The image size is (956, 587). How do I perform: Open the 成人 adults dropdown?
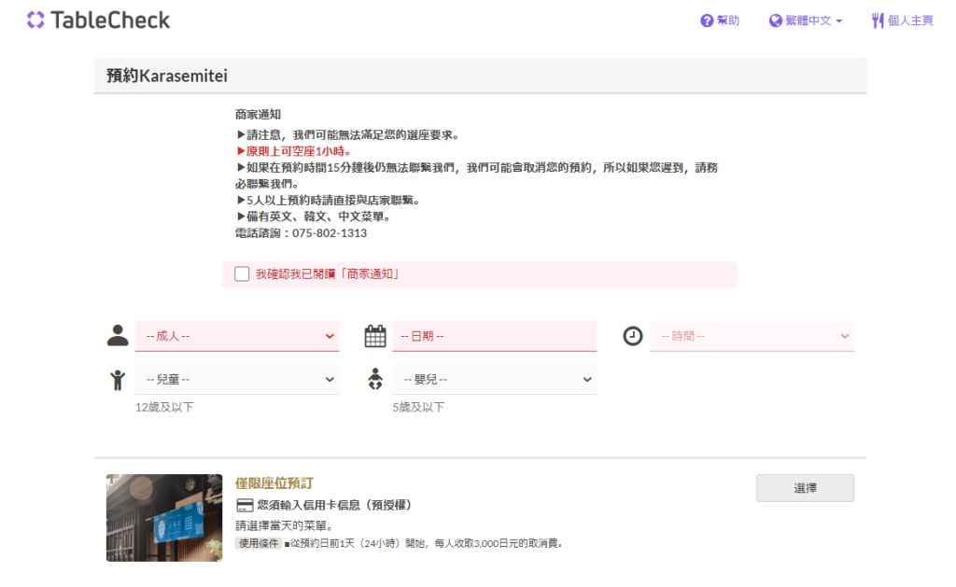coord(236,336)
